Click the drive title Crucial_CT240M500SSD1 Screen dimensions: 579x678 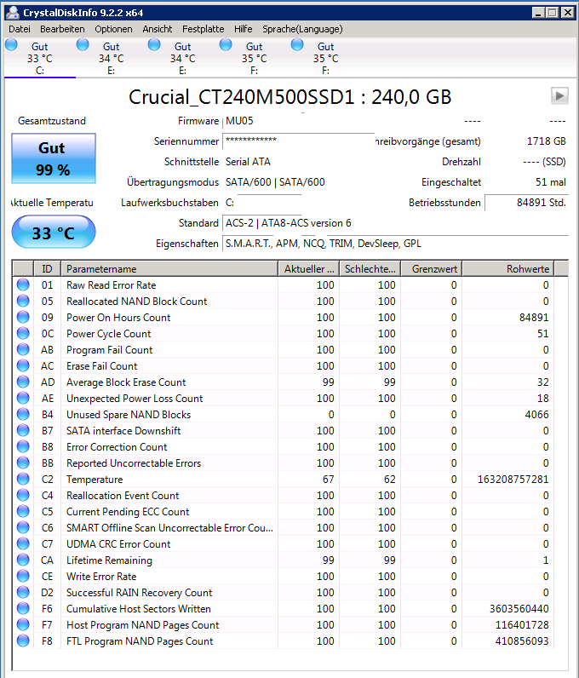[x=289, y=97]
